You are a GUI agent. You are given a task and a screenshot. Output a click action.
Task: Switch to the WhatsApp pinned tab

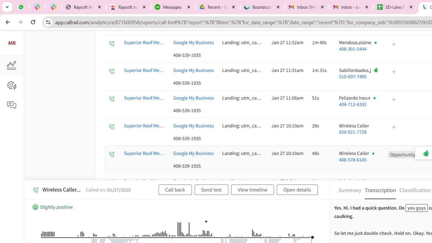click(x=21, y=7)
